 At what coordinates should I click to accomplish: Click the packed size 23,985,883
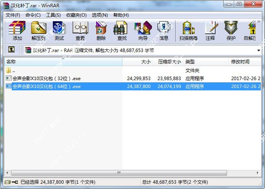(169, 79)
